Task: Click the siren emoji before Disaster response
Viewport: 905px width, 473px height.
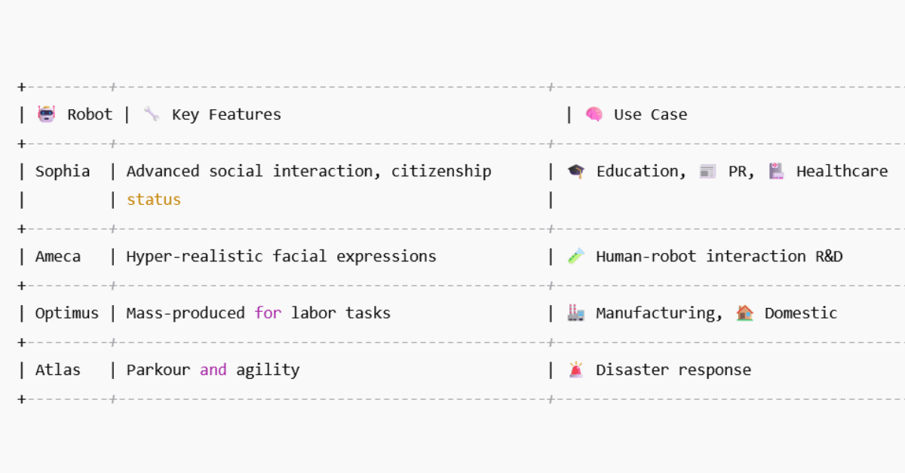Action: 576,370
